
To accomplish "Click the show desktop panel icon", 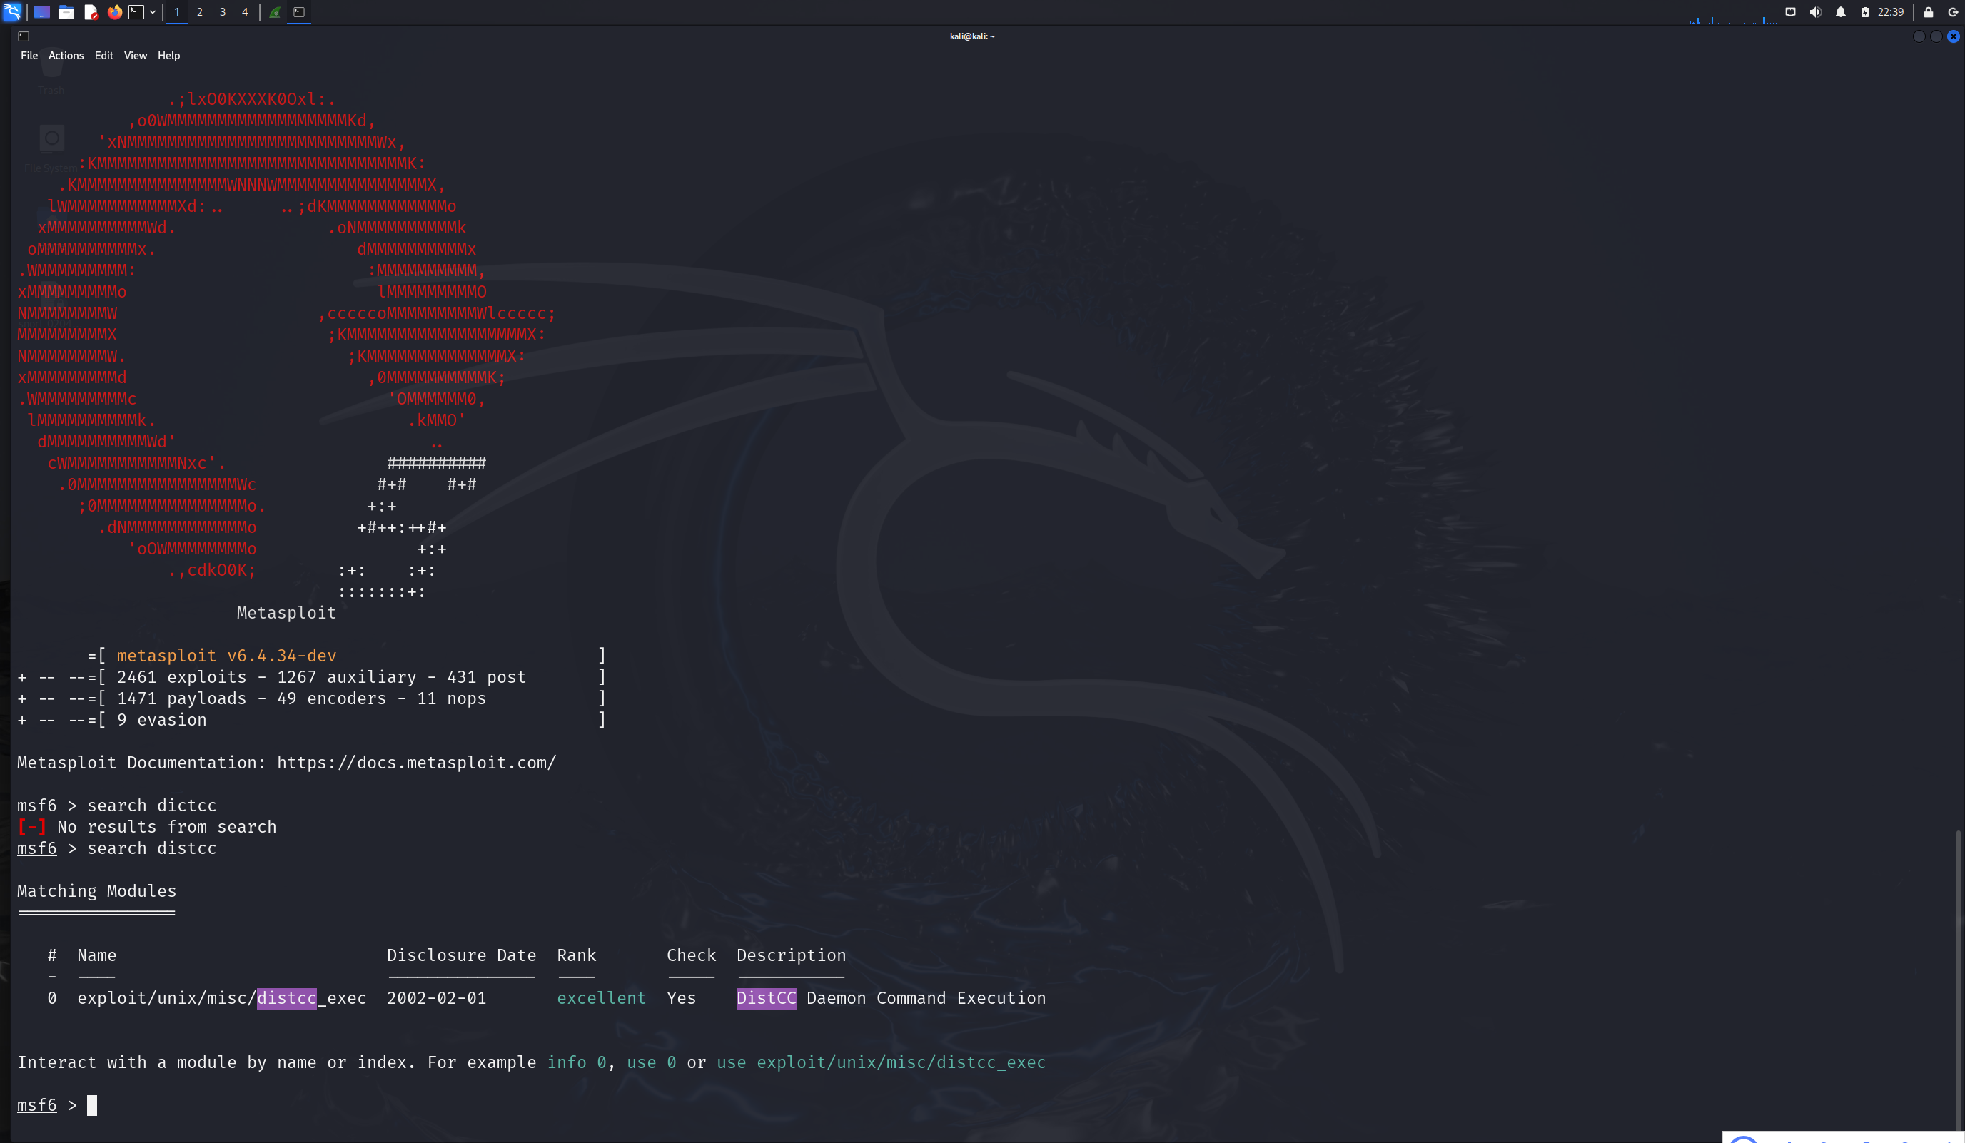I will tap(42, 11).
